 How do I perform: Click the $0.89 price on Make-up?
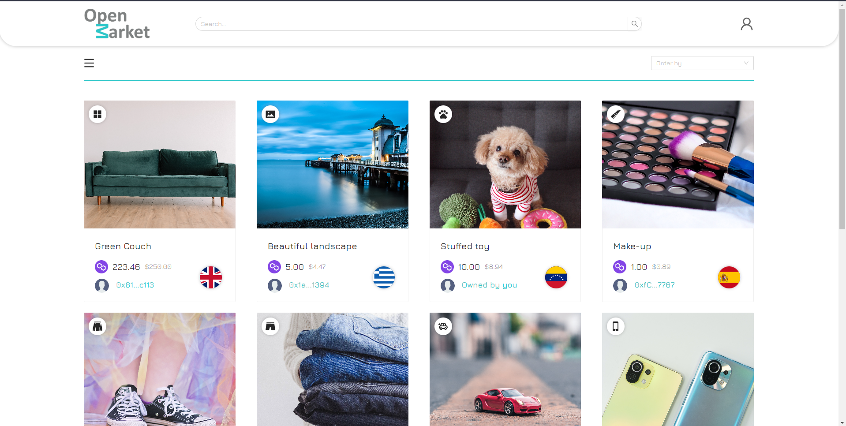(661, 267)
